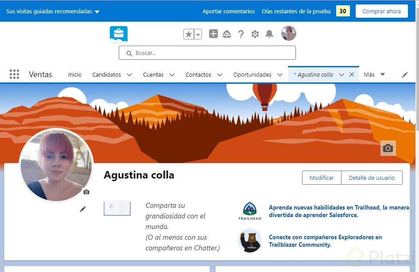Click the Buscar search field
Image resolution: width=419 pixels, height=272 pixels.
(207, 53)
